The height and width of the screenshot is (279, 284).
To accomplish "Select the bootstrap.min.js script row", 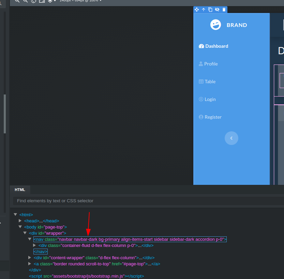I will (x=86, y=276).
